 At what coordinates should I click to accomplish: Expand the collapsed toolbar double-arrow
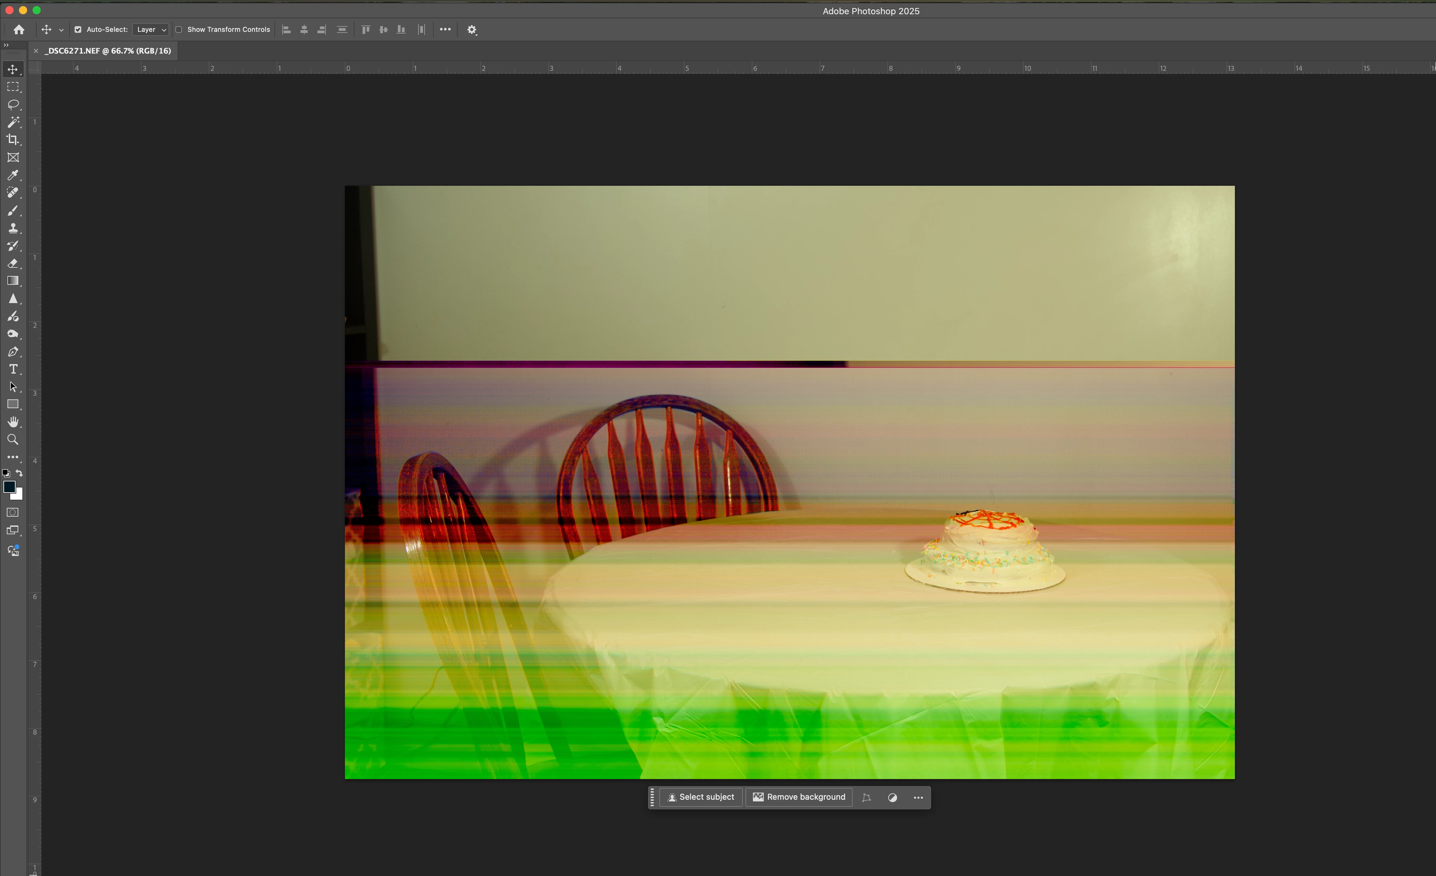point(6,45)
